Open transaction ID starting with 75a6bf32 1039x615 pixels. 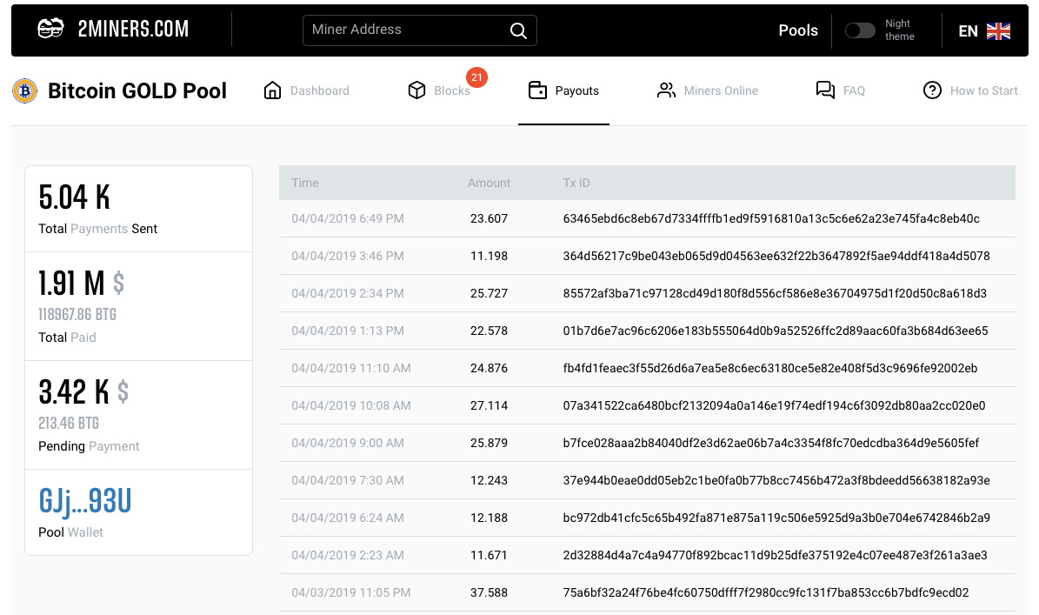click(x=766, y=592)
